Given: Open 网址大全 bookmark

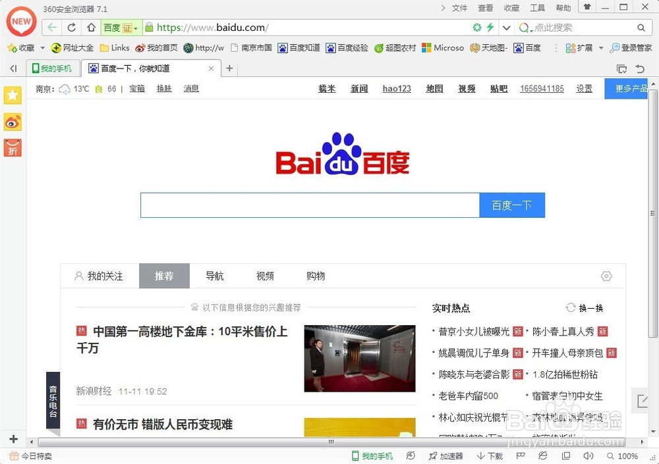Looking at the screenshot, I should click(x=72, y=48).
